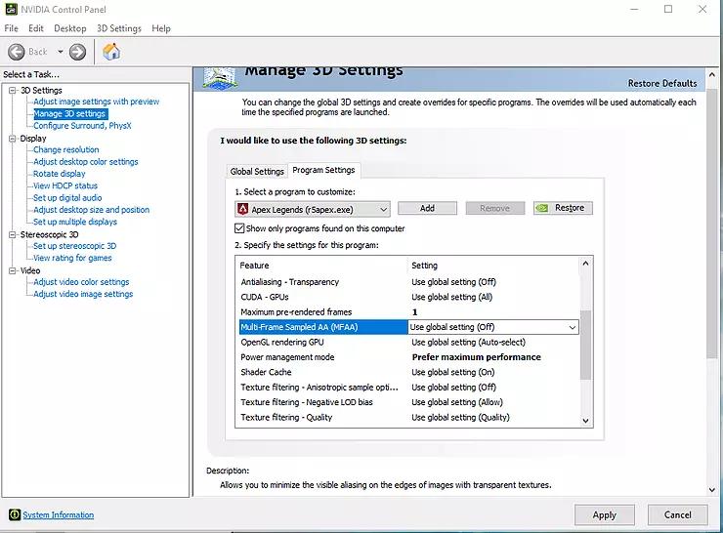The image size is (723, 533).
Task: Select Adjust image settings with preview
Action: point(96,102)
